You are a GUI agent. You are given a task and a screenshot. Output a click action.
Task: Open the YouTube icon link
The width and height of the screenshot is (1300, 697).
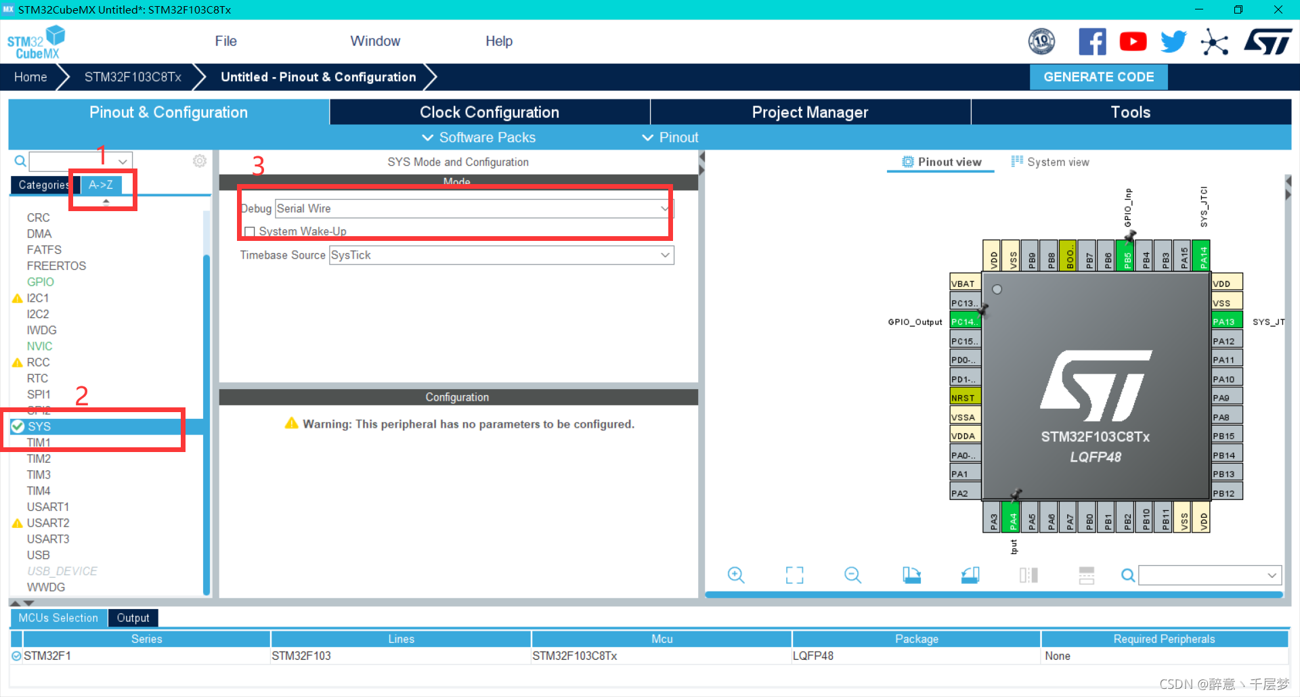point(1133,42)
